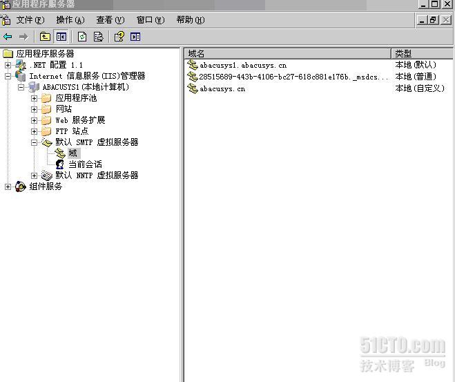Open the 窗口(W) menu
This screenshot has height=382, width=455.
pyautogui.click(x=151, y=20)
